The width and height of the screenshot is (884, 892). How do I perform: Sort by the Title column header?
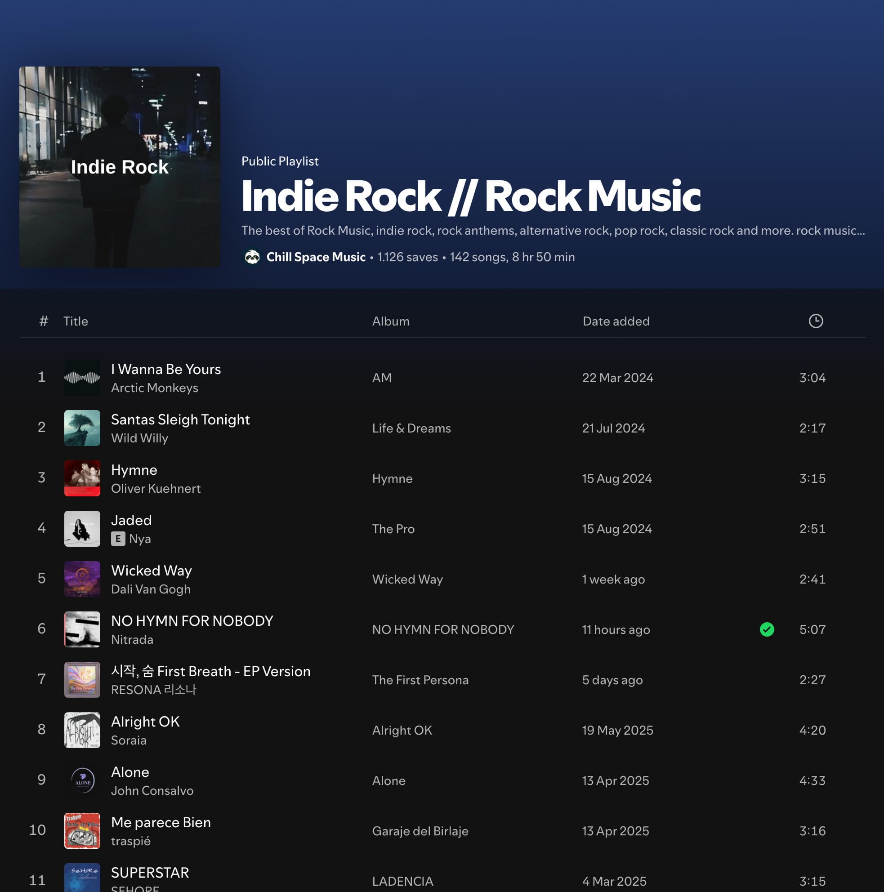click(76, 321)
